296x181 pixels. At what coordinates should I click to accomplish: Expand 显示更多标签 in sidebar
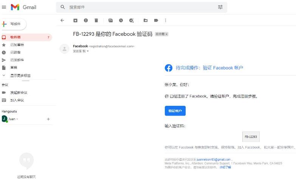[x=20, y=76]
